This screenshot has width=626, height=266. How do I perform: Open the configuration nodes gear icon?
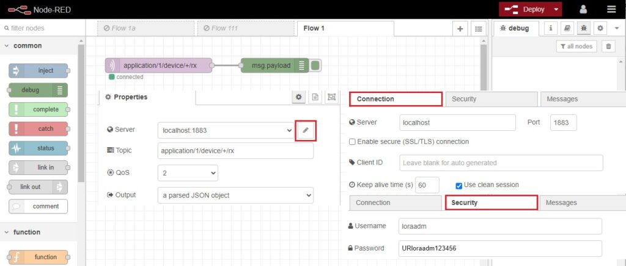pos(600,28)
